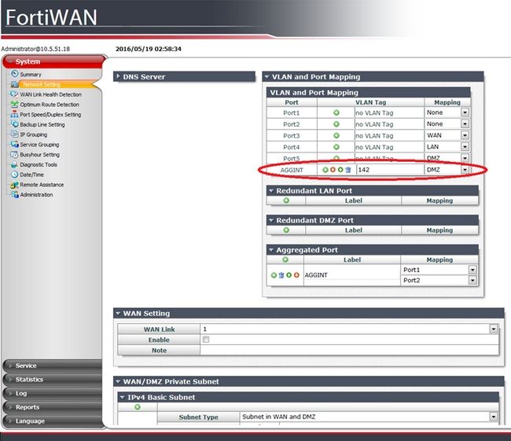Click the WAN Link Health Detection icon
511x441 pixels.
point(14,94)
